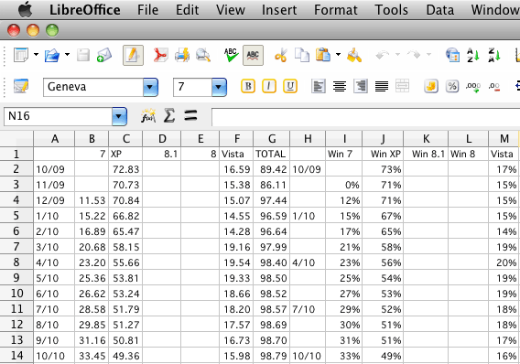
Task: Toggle Edit File mode button
Action: [x=133, y=55]
